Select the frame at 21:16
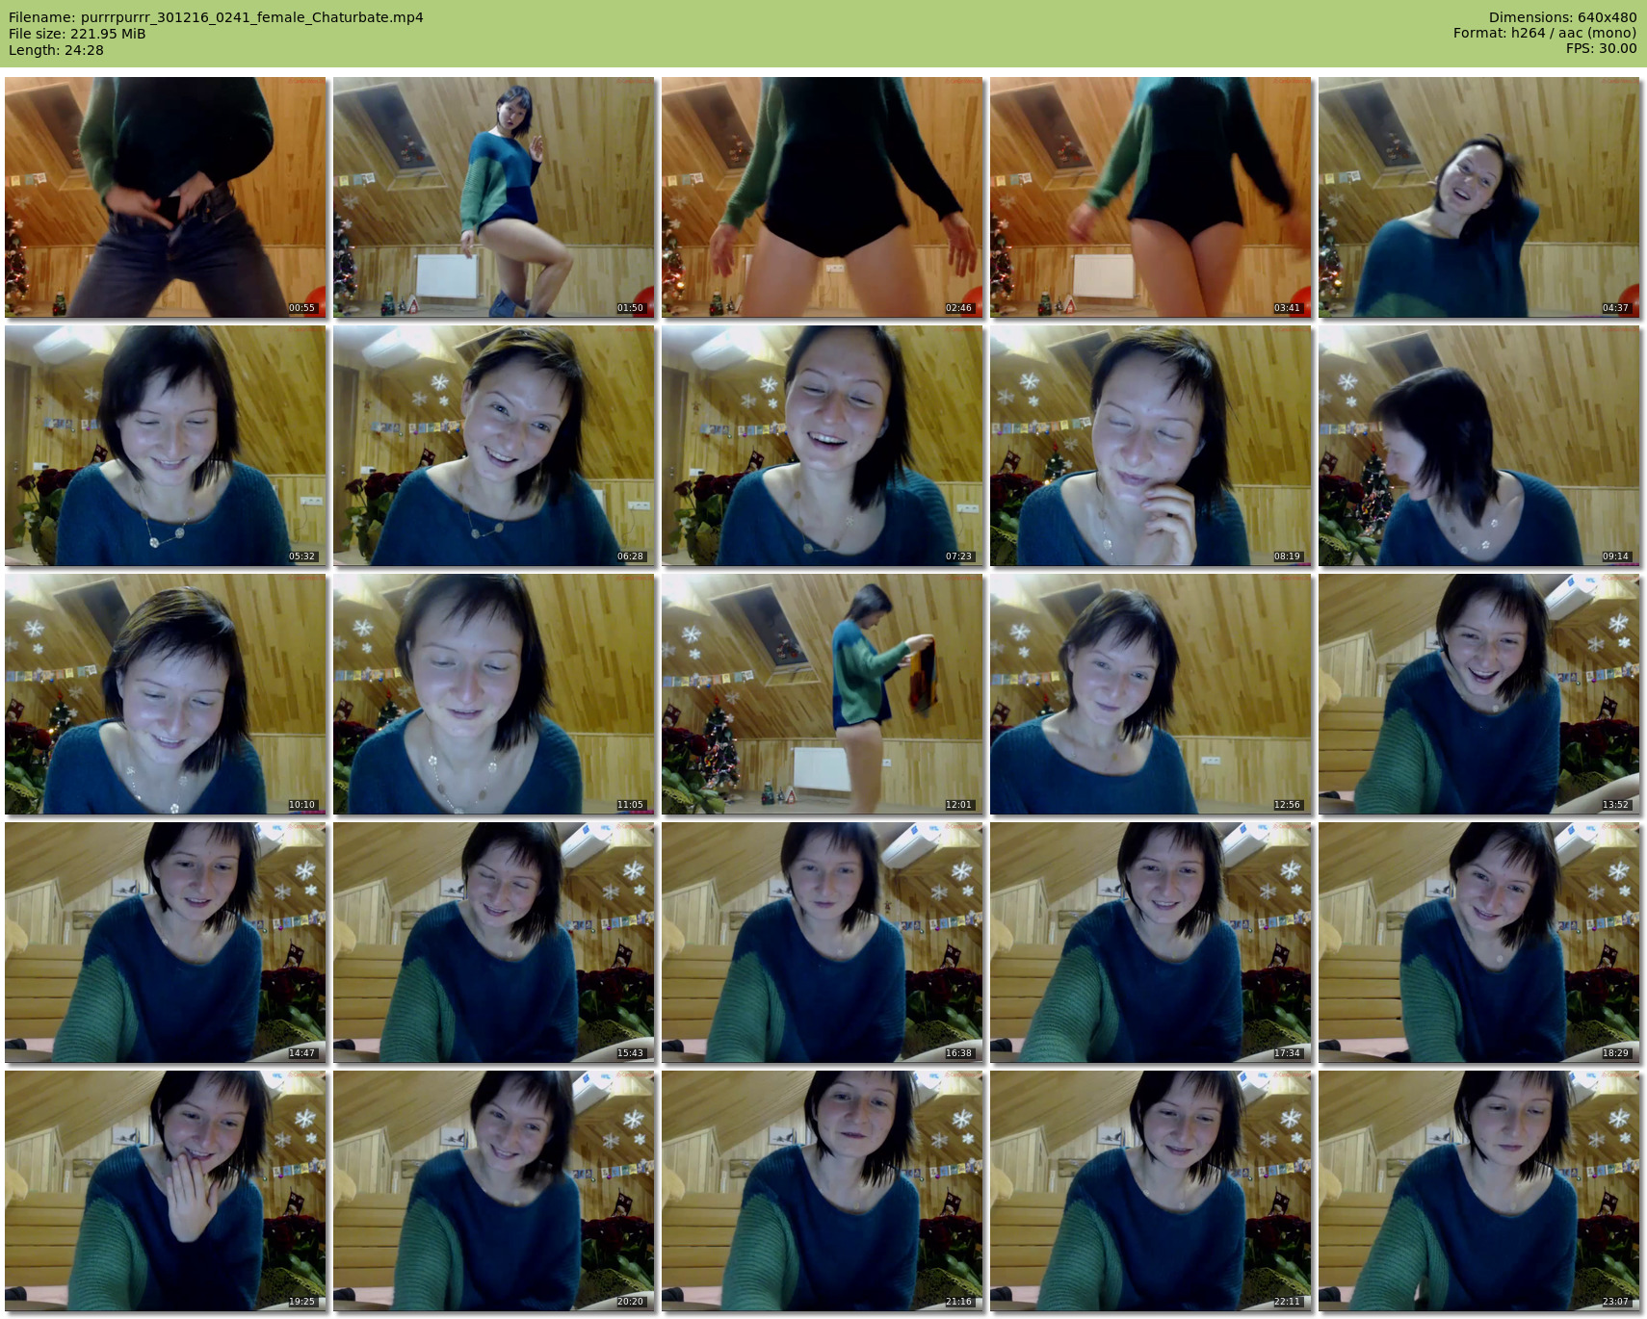 pyautogui.click(x=823, y=1191)
